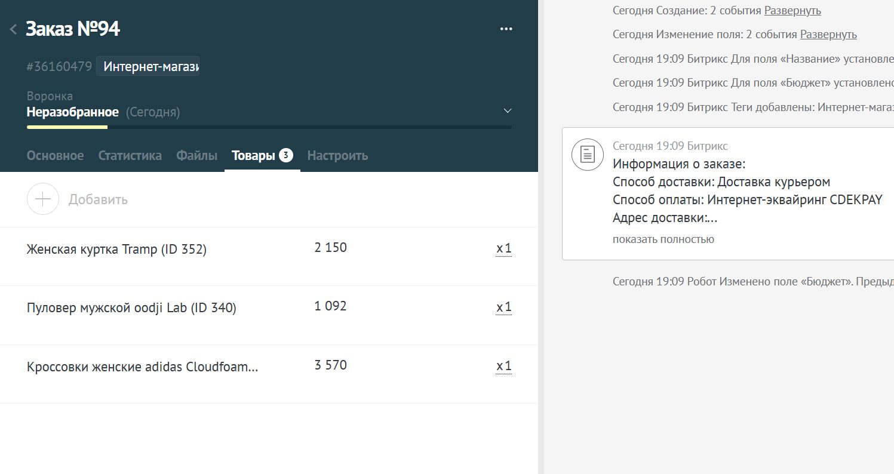The image size is (894, 474).
Task: Click x1 next to Кроссовки женские adidas
Action: point(503,365)
